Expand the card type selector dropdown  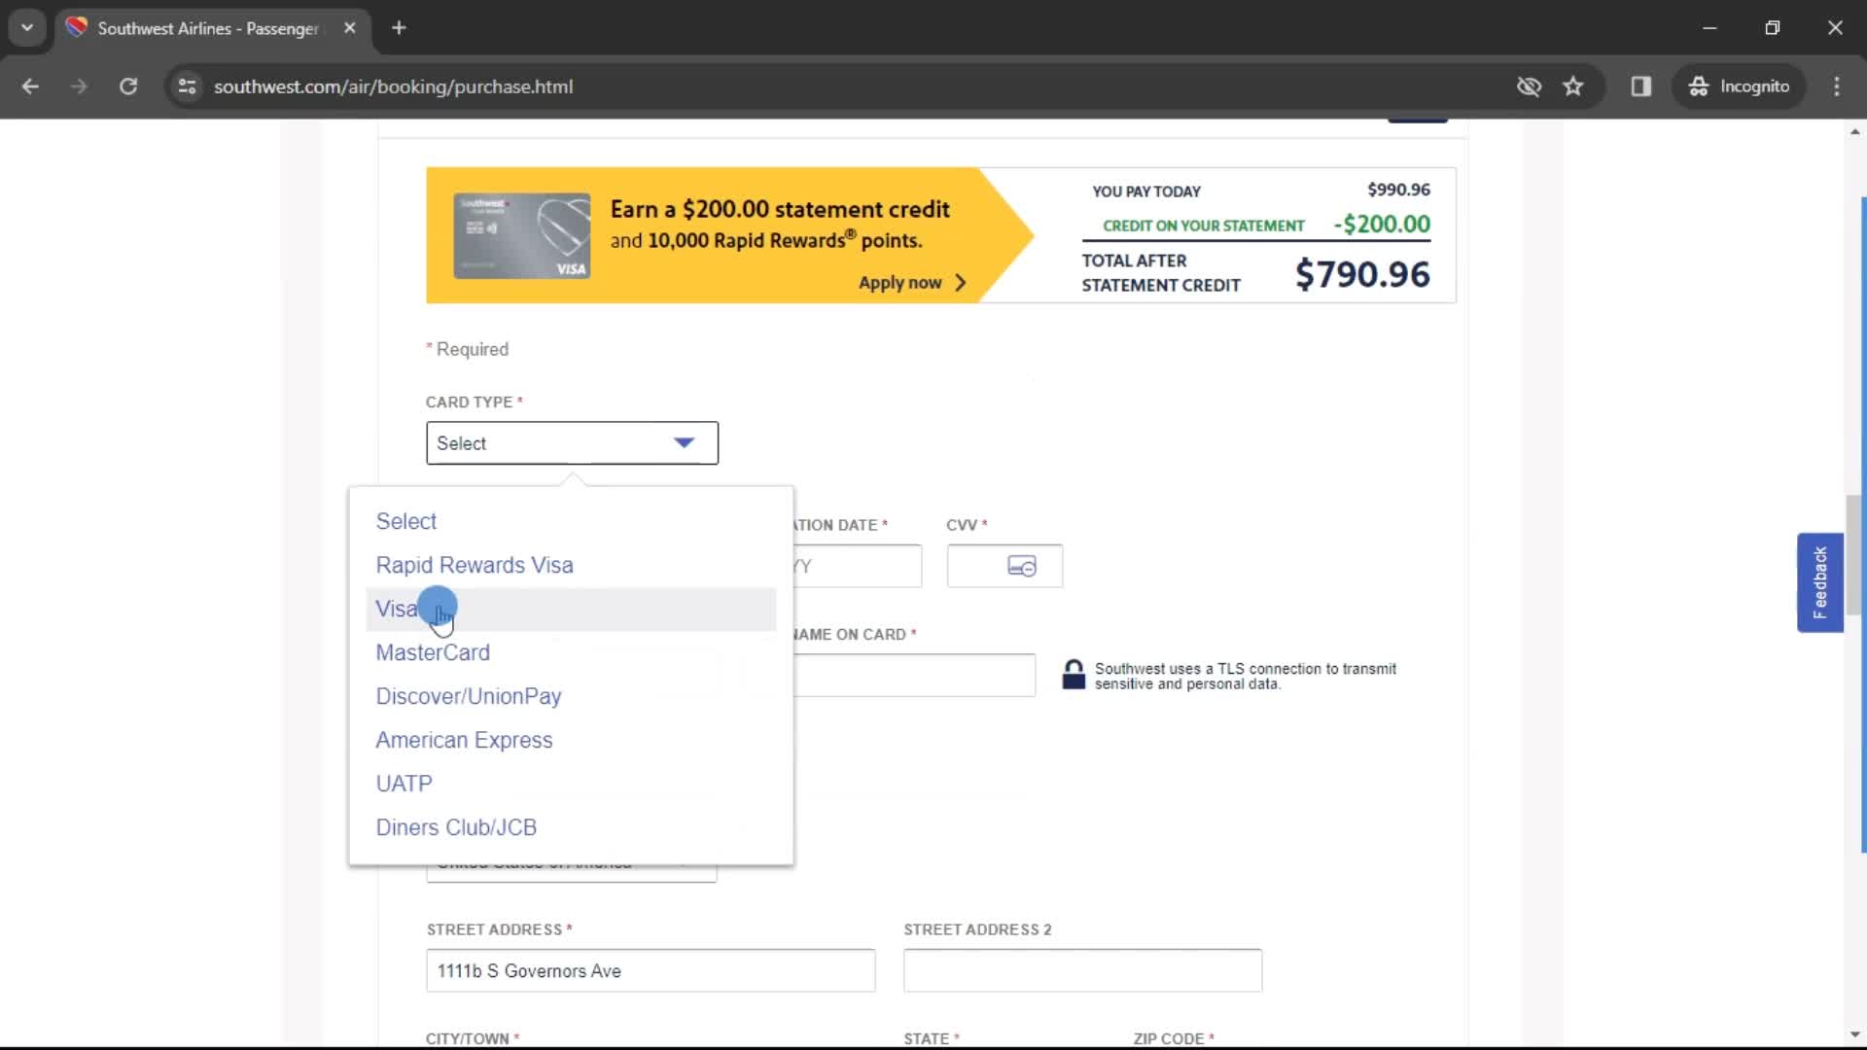tap(573, 442)
